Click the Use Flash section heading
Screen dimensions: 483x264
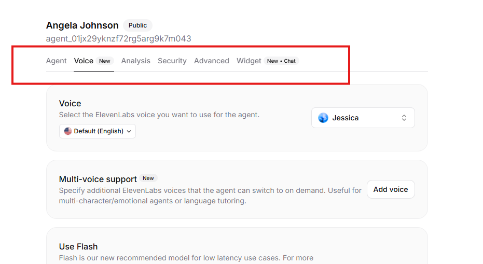pyautogui.click(x=78, y=247)
